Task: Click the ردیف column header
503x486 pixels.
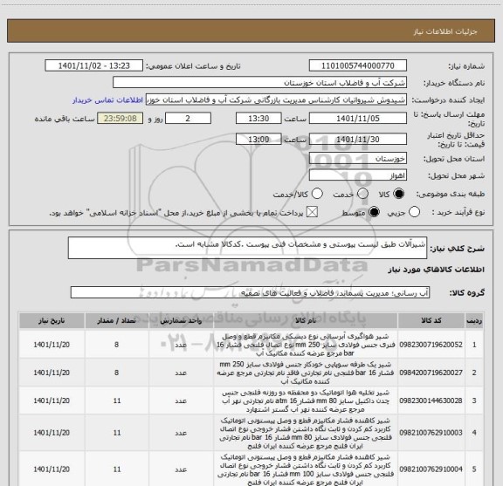Action: pos(474,320)
